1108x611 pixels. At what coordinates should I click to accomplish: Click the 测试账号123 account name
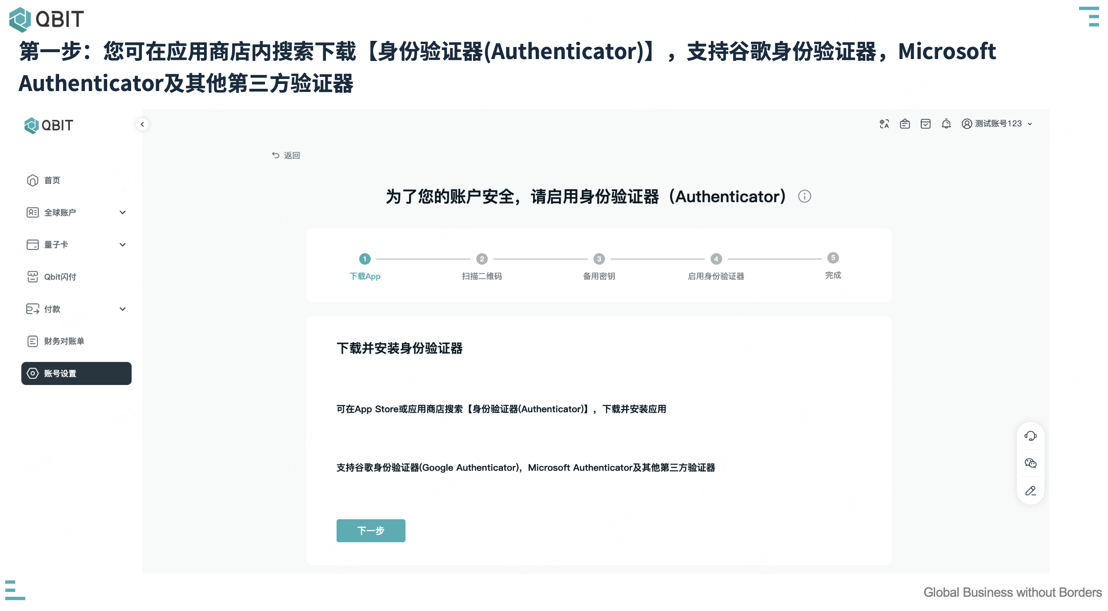(998, 124)
